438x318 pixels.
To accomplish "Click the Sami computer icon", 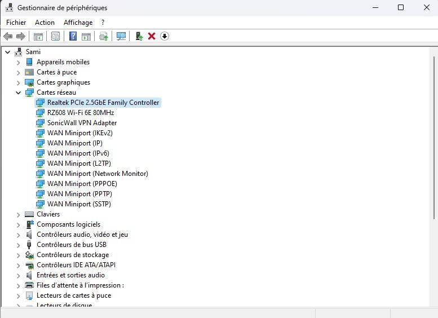I will 19,52.
